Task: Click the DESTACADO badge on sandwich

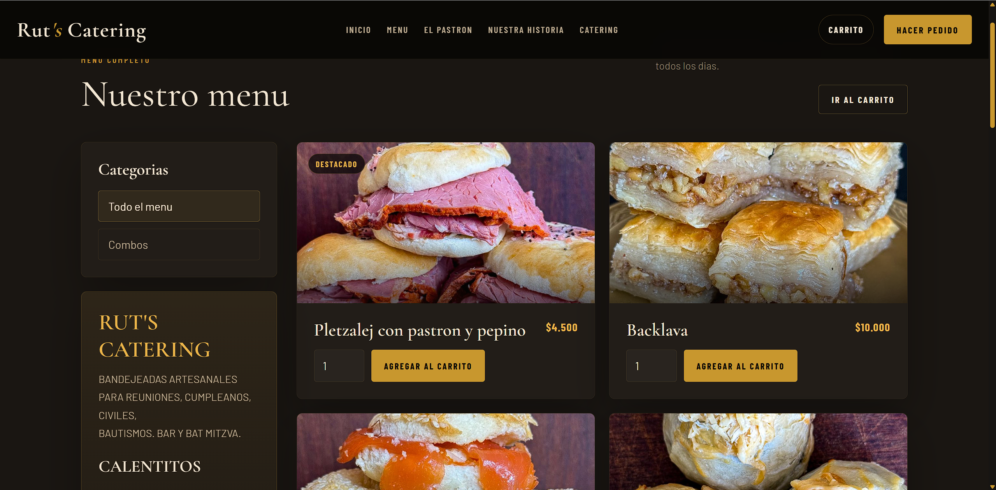Action: pos(336,164)
